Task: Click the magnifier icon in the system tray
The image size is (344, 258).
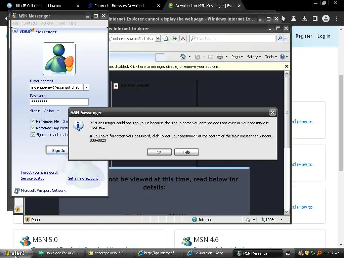Action: pyautogui.click(x=319, y=253)
